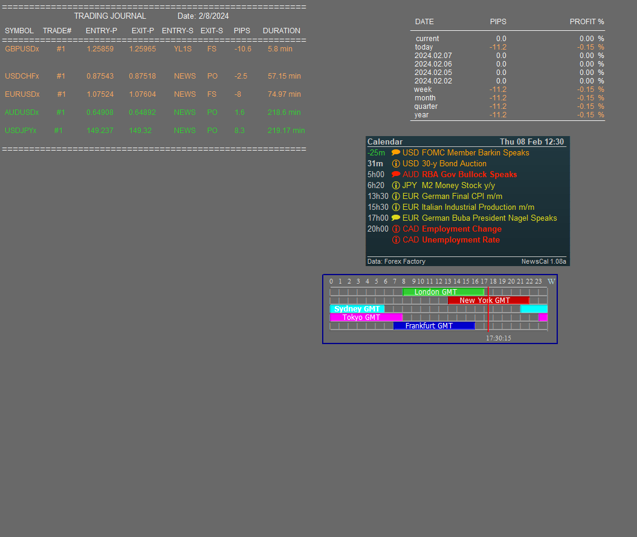Click the TRADE# column header
Screen dimensions: 637x537
coord(57,31)
